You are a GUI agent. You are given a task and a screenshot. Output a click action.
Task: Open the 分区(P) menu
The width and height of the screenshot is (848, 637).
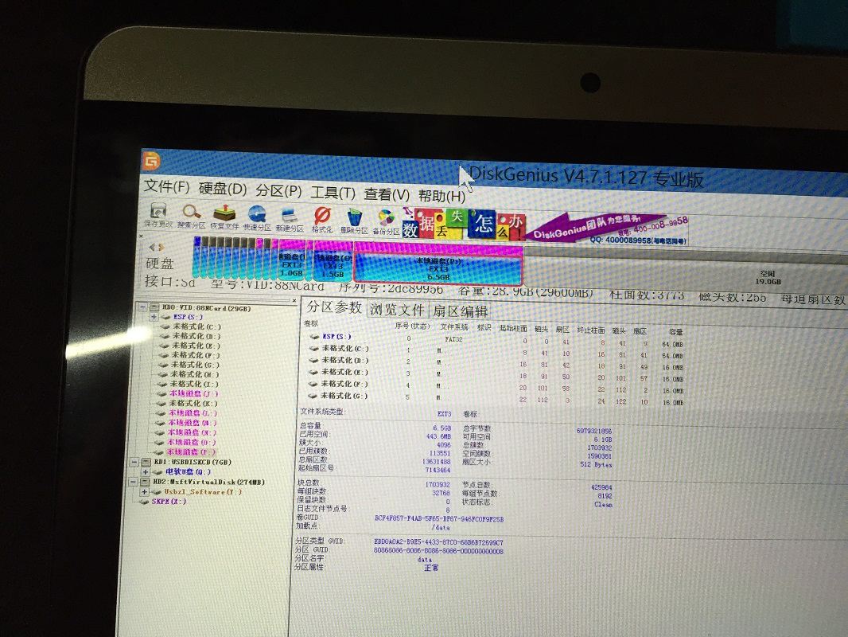[278, 191]
